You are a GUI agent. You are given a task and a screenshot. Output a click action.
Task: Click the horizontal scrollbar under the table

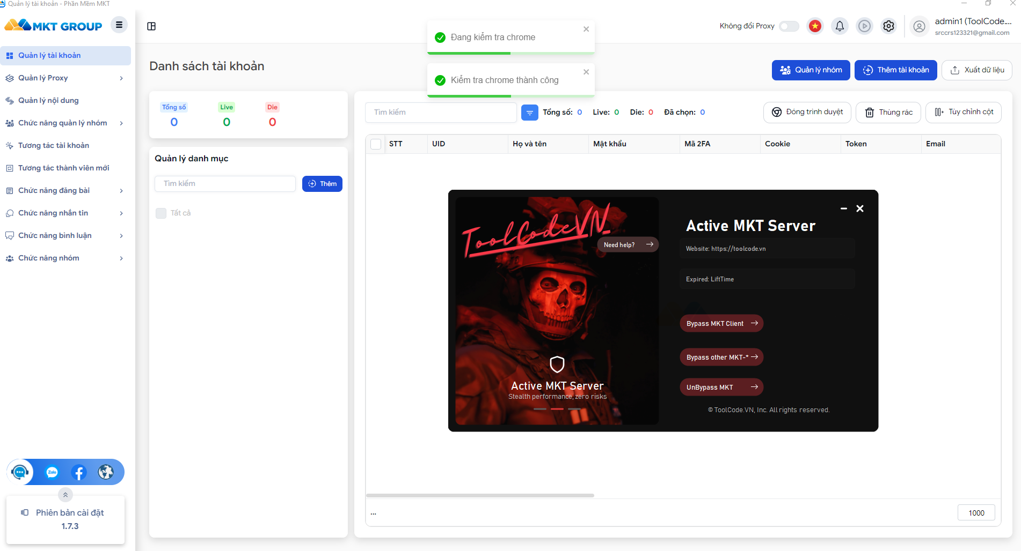480,495
